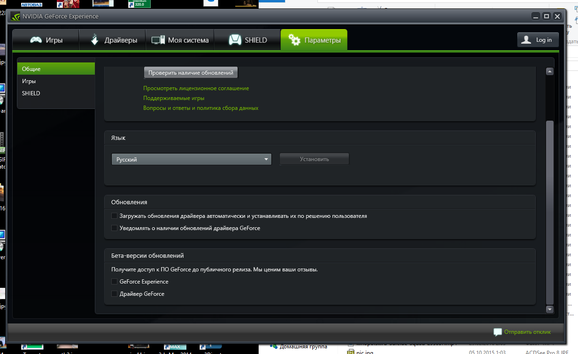Screen dimensions: 578x354
Task: Select SHIELD in the left sidebar
Action: [31, 93]
